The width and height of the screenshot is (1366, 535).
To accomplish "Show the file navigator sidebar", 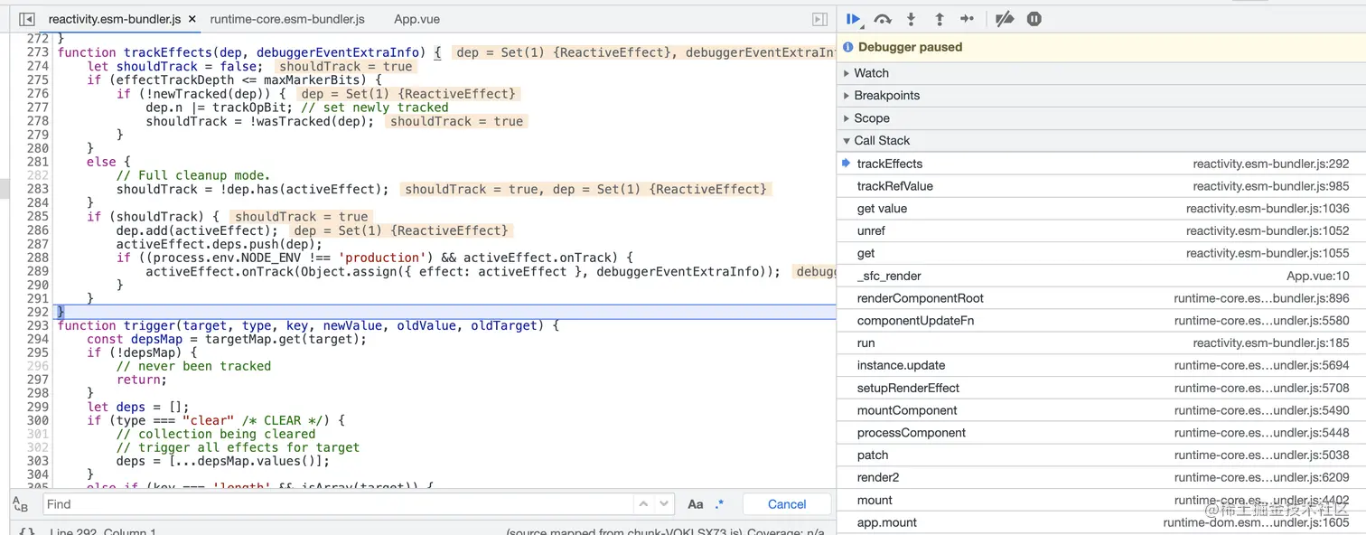I will pos(26,19).
